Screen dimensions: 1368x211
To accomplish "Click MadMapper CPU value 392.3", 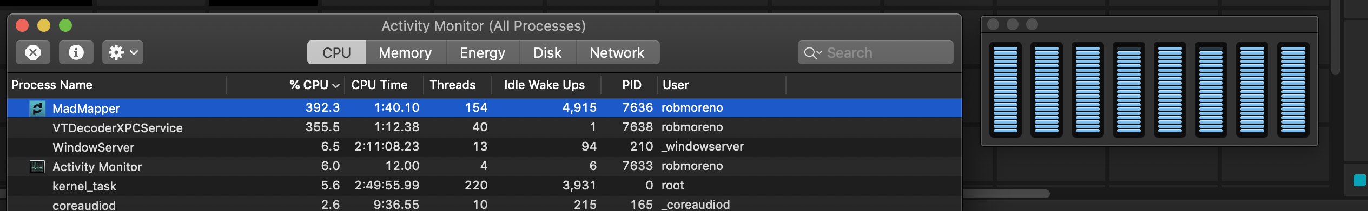I will pos(322,107).
